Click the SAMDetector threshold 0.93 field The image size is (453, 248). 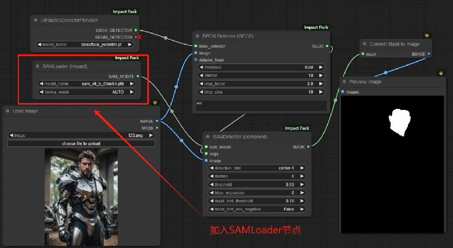click(x=256, y=185)
